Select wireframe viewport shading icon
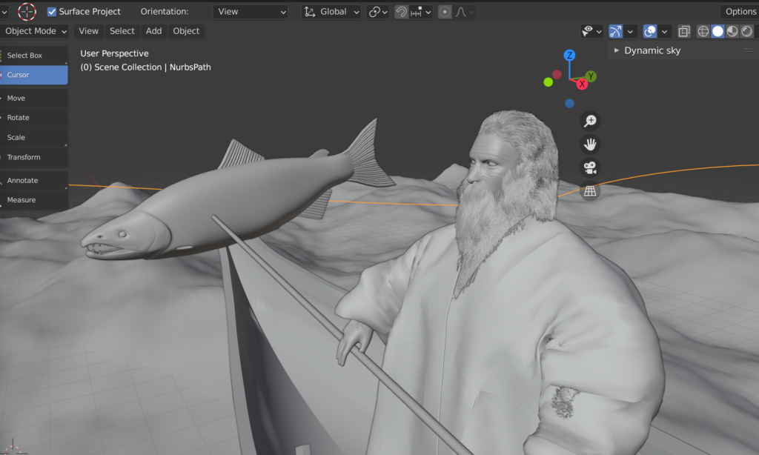The width and height of the screenshot is (759, 455). point(703,31)
